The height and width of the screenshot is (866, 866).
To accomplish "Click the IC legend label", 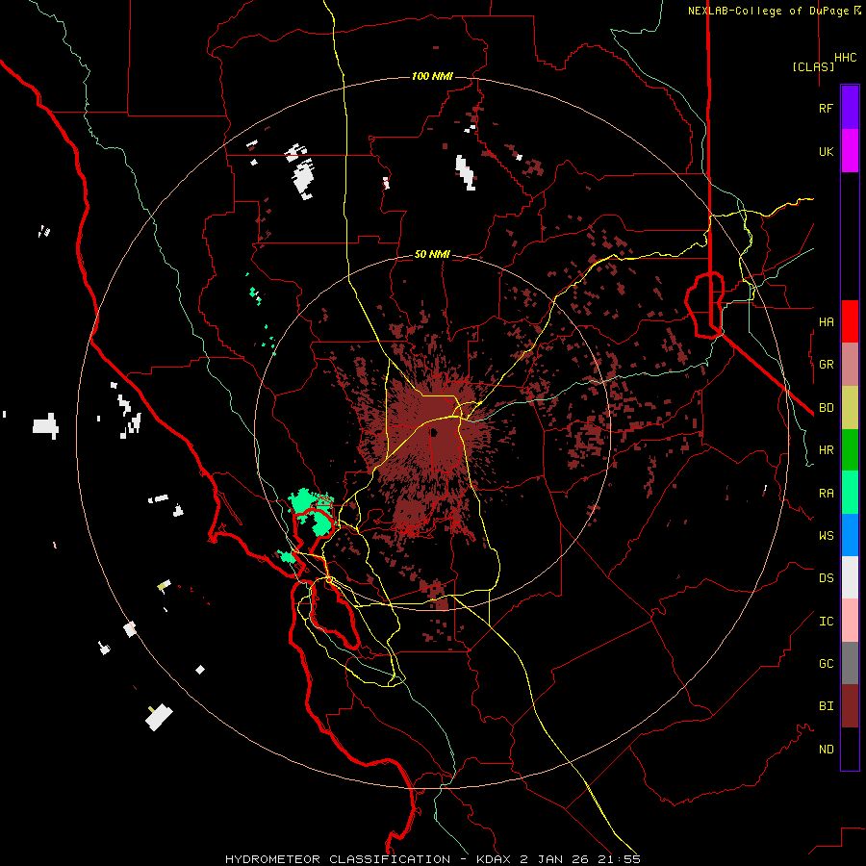I will pyautogui.click(x=826, y=622).
